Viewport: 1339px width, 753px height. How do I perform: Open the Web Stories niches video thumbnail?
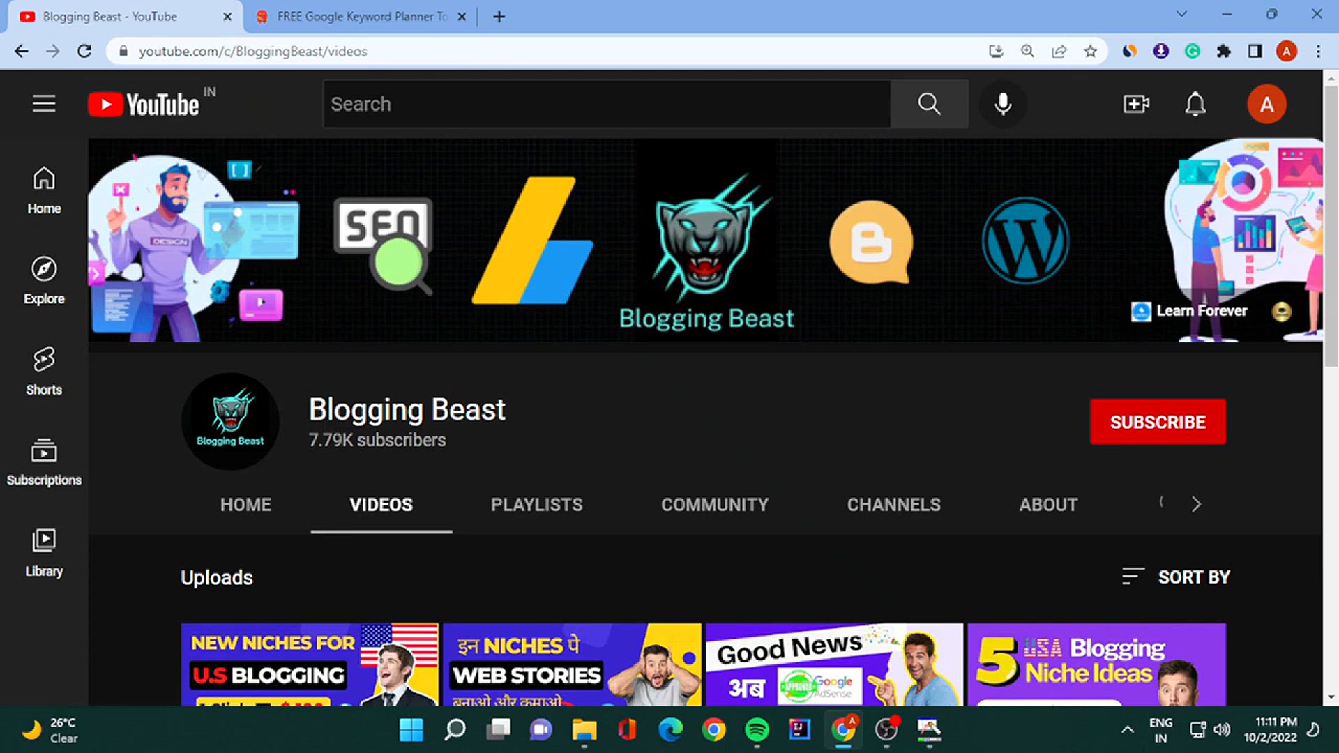click(572, 664)
